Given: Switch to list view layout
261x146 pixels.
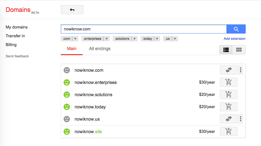Looking at the screenshot, I should [226, 50].
